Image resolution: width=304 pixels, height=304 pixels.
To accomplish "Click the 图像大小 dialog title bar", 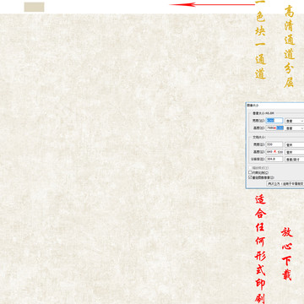I will (x=274, y=105).
